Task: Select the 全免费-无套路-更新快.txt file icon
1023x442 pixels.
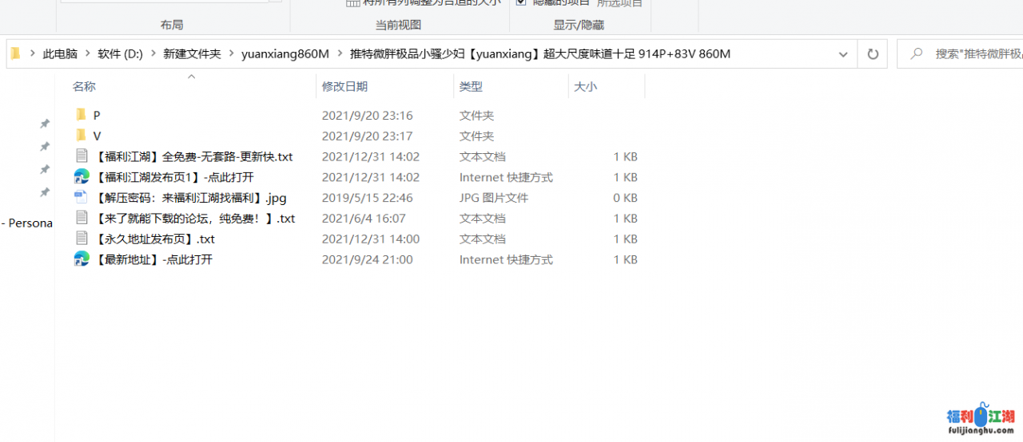Action: tap(82, 156)
